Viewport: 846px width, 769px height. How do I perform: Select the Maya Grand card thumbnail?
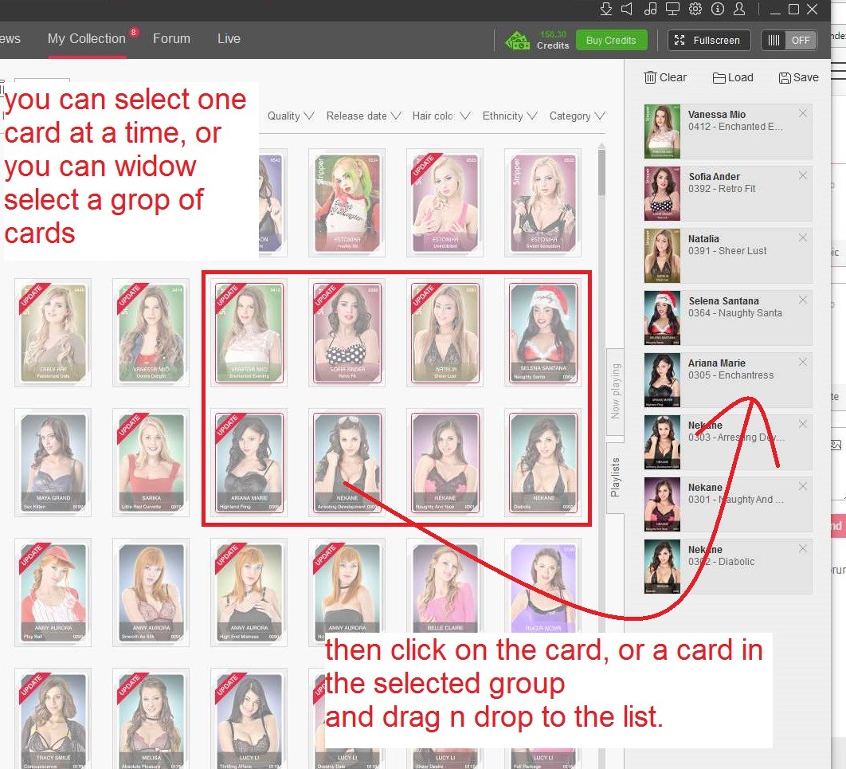tap(53, 331)
